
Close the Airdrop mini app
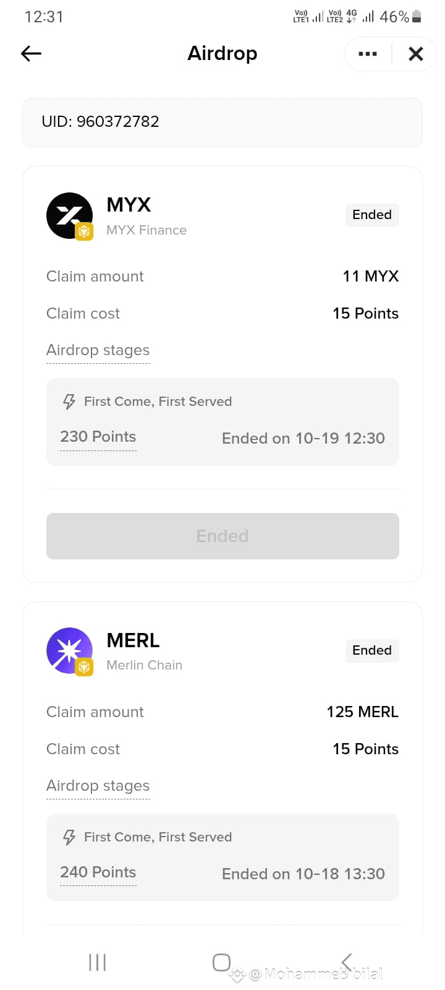tap(416, 54)
